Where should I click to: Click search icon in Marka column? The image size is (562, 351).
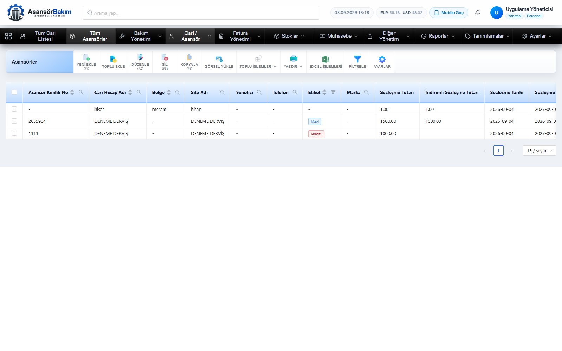point(366,92)
